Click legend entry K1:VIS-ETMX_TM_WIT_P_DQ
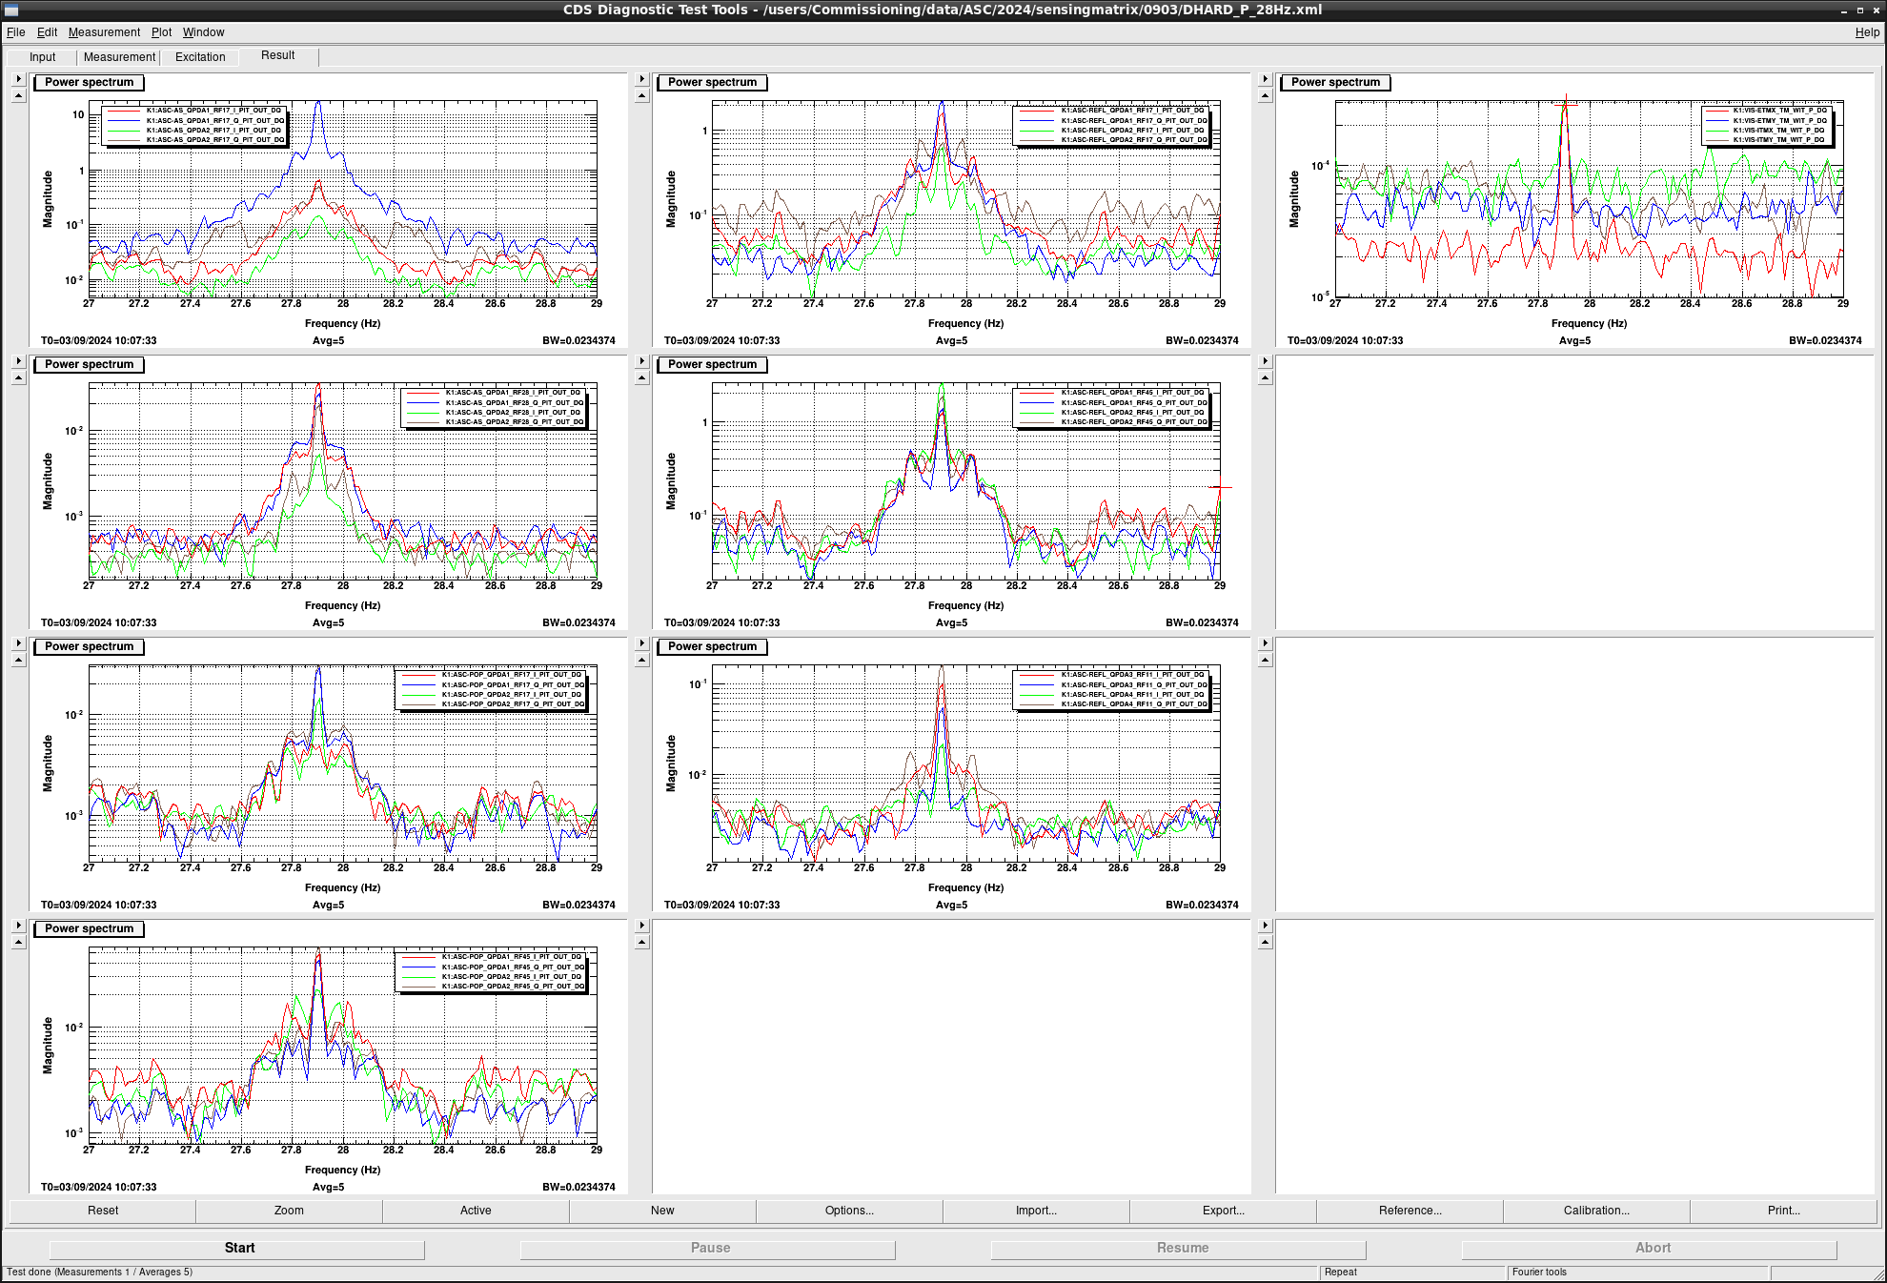The height and width of the screenshot is (1283, 1887). pos(1779,111)
